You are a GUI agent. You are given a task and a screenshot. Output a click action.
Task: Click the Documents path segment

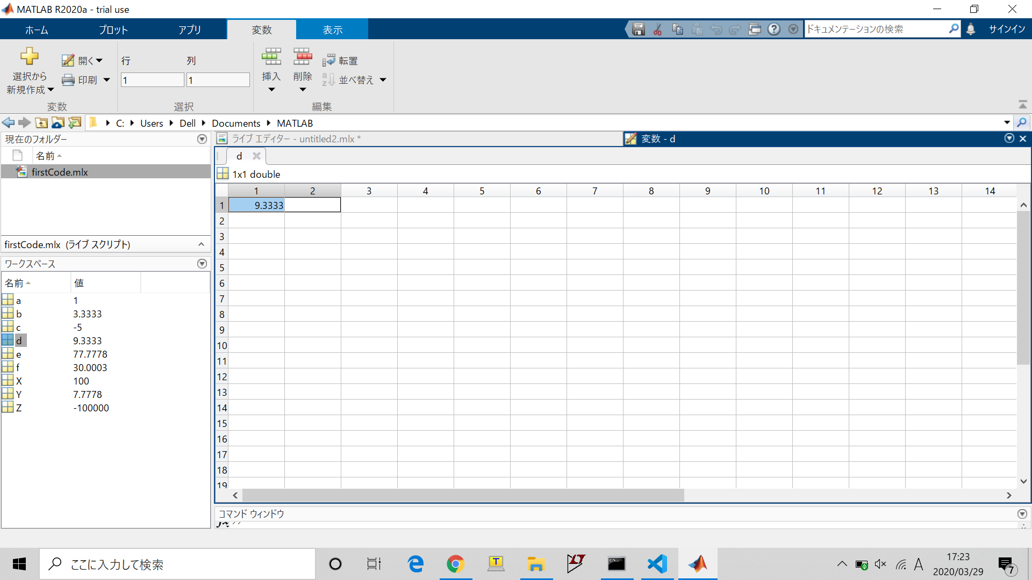[236, 123]
